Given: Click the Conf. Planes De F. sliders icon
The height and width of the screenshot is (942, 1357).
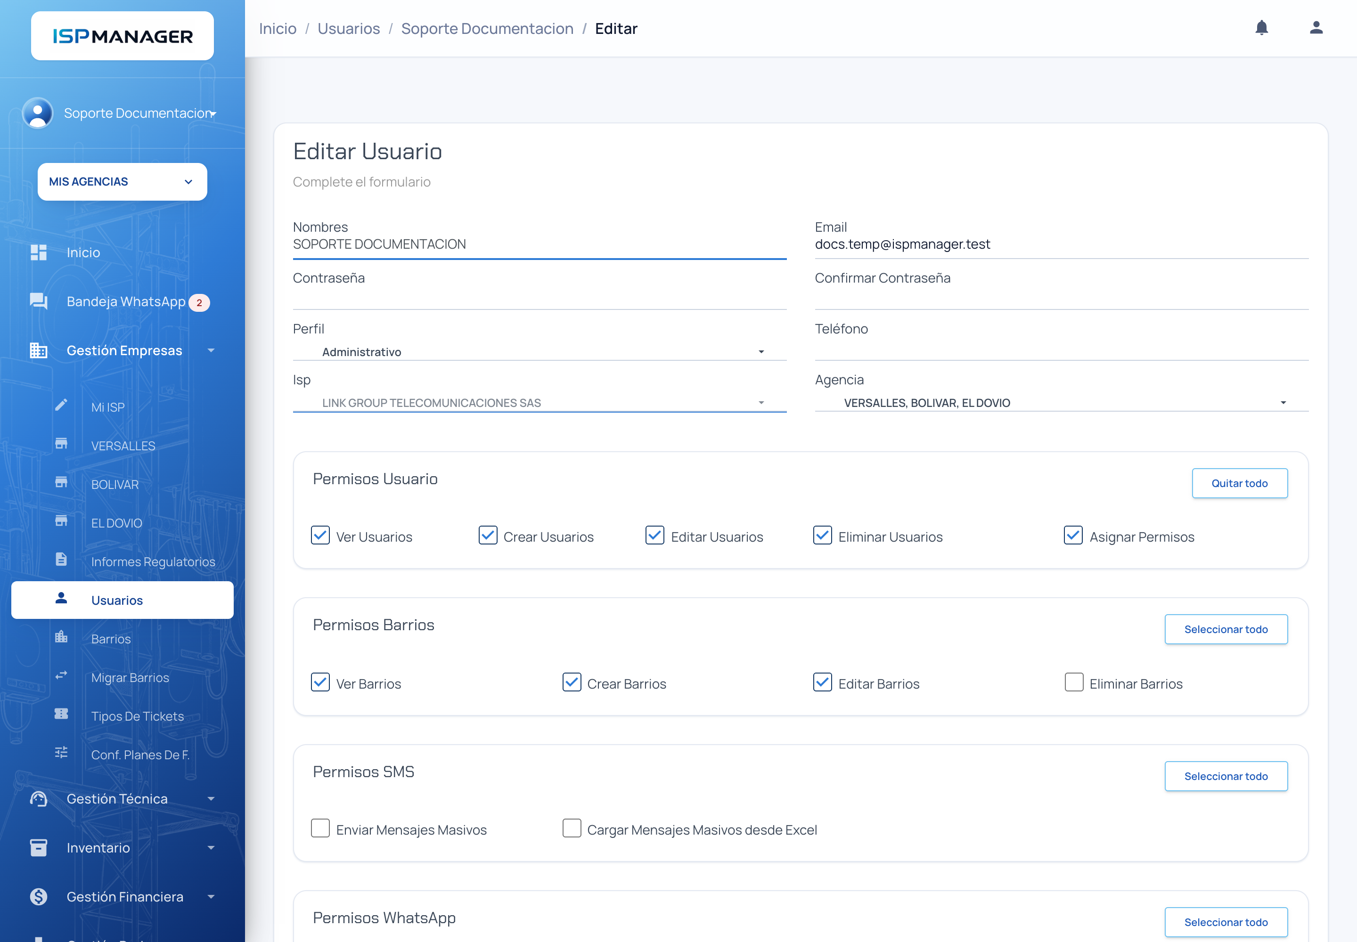Looking at the screenshot, I should pos(61,752).
